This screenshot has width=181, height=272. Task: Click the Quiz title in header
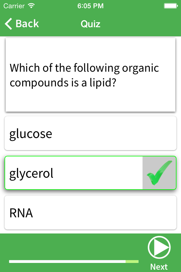[90, 24]
